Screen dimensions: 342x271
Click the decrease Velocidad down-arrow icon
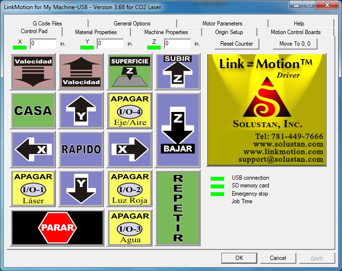33,72
